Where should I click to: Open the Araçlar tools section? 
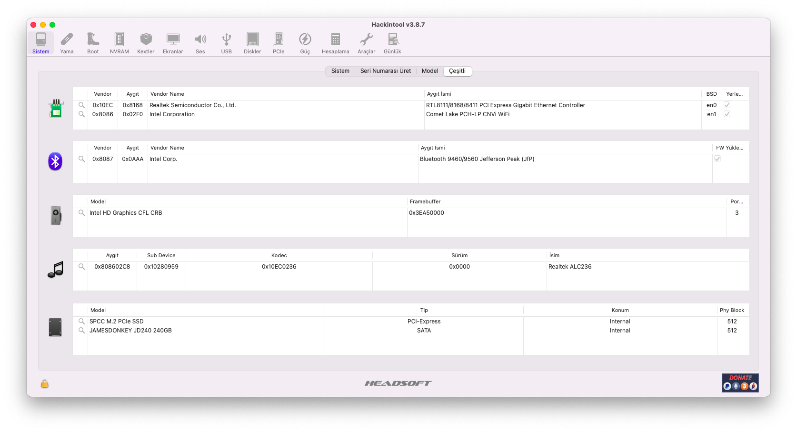366,43
